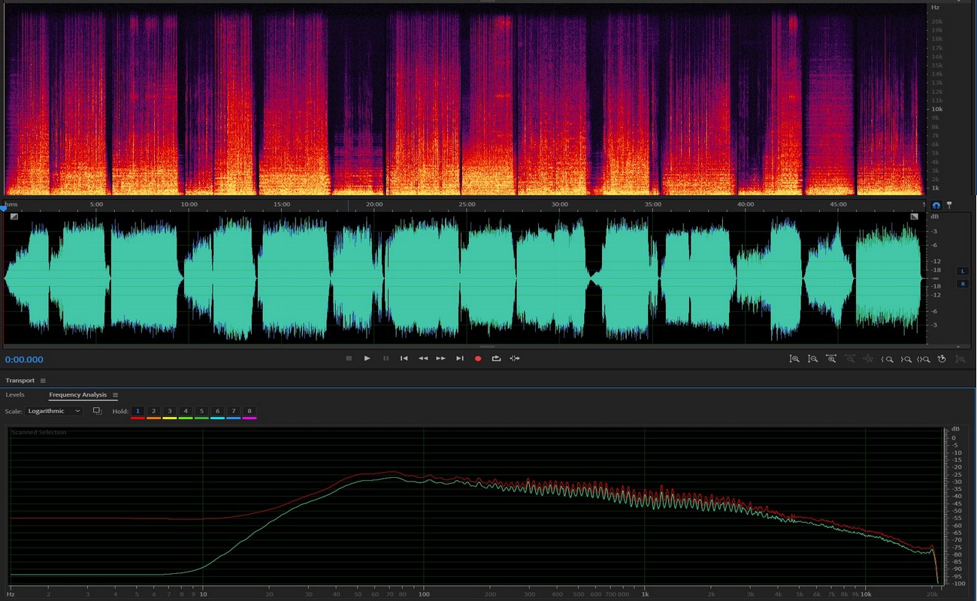Open the Transport panel menu
This screenshot has height=601, width=977.
point(43,381)
